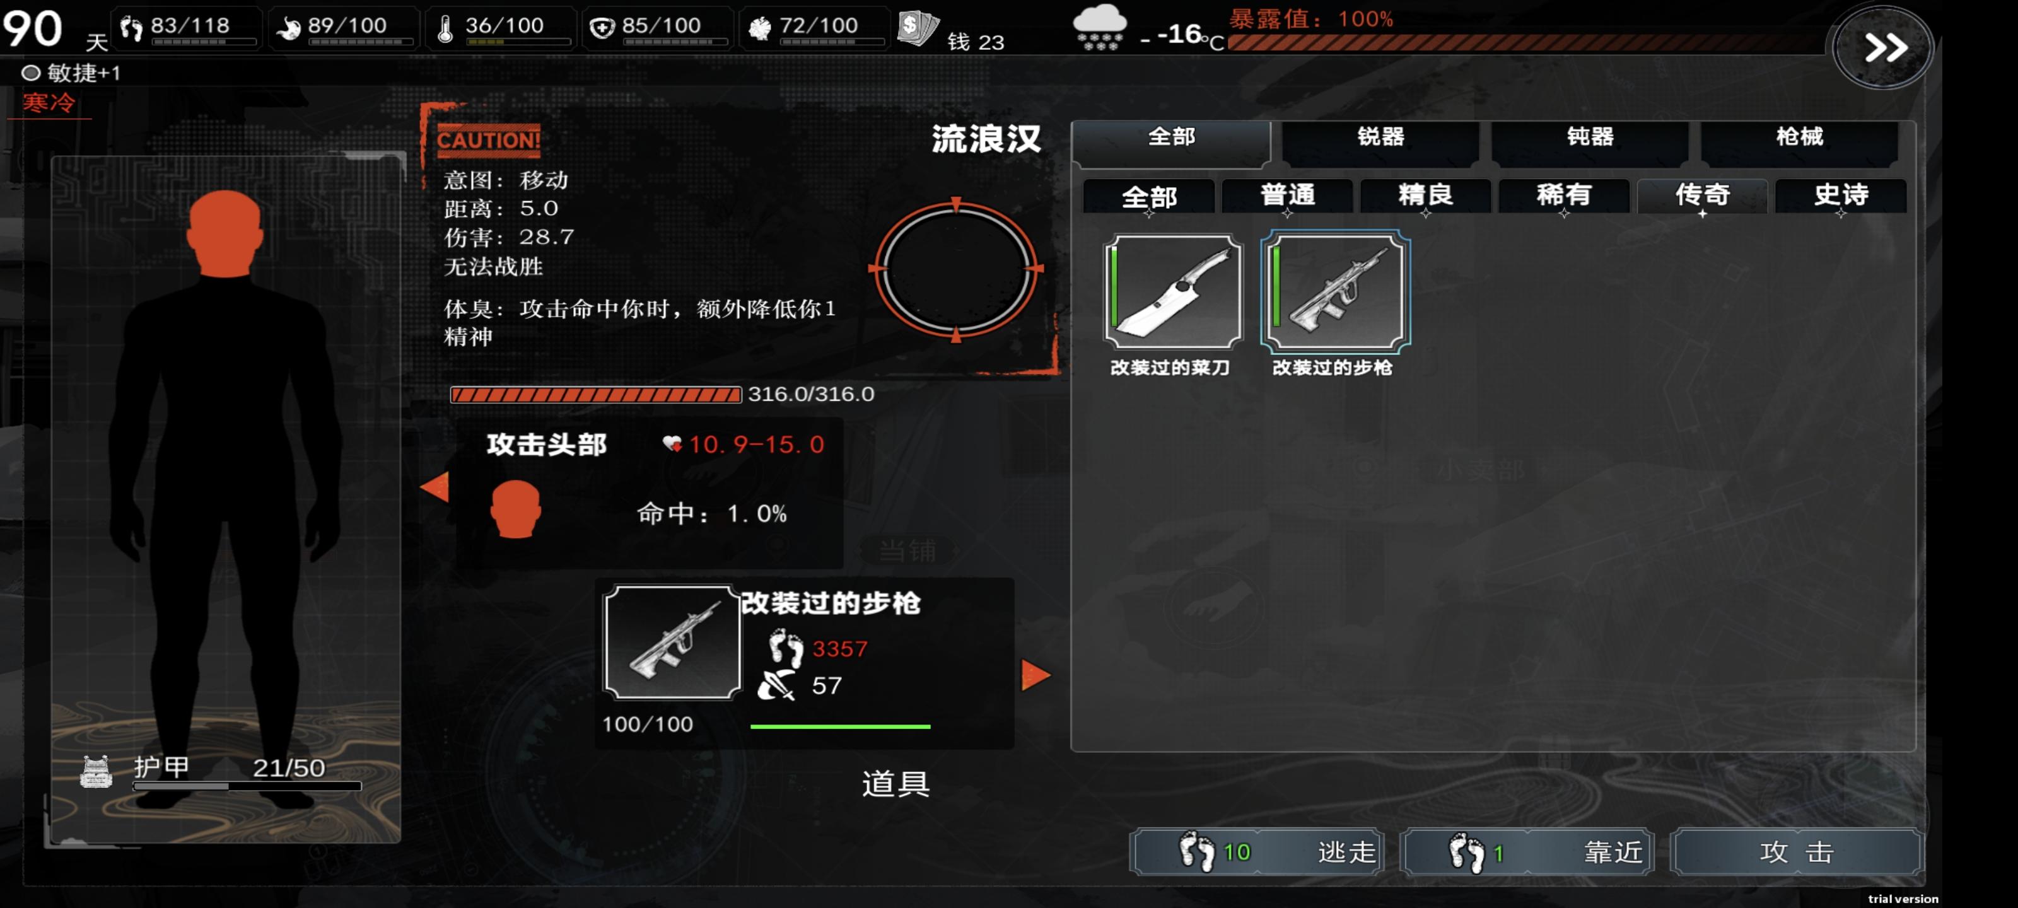Filter by 传奇 rarity
This screenshot has width=2018, height=908.
(1702, 195)
